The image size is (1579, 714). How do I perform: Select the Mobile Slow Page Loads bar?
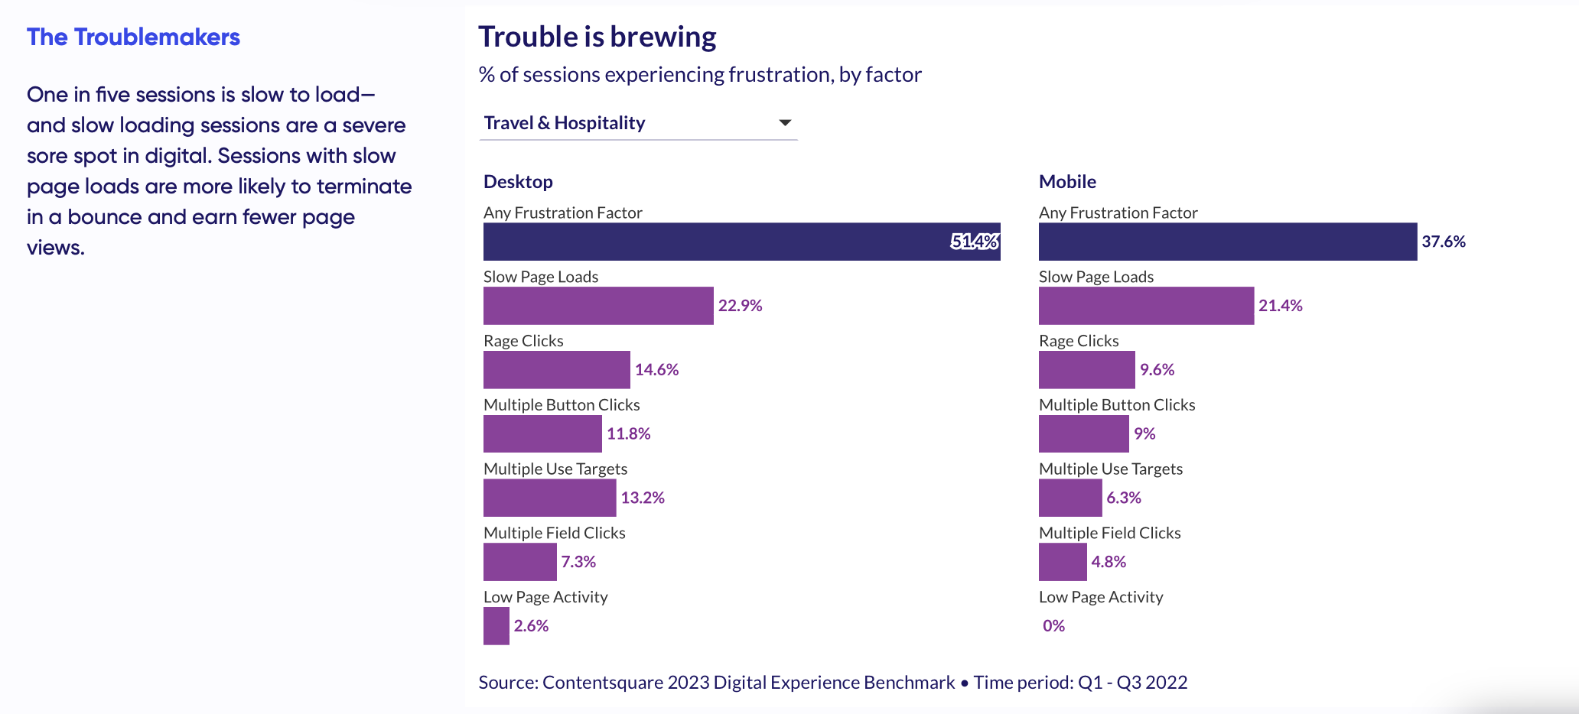[x=1146, y=306]
